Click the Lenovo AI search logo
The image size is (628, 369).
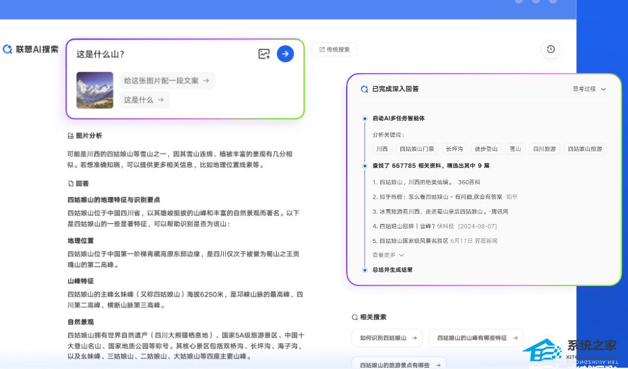(x=31, y=49)
